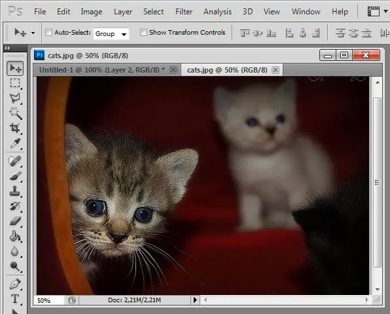390x314 pixels.
Task: Select the History Brush tool
Action: tap(15, 206)
